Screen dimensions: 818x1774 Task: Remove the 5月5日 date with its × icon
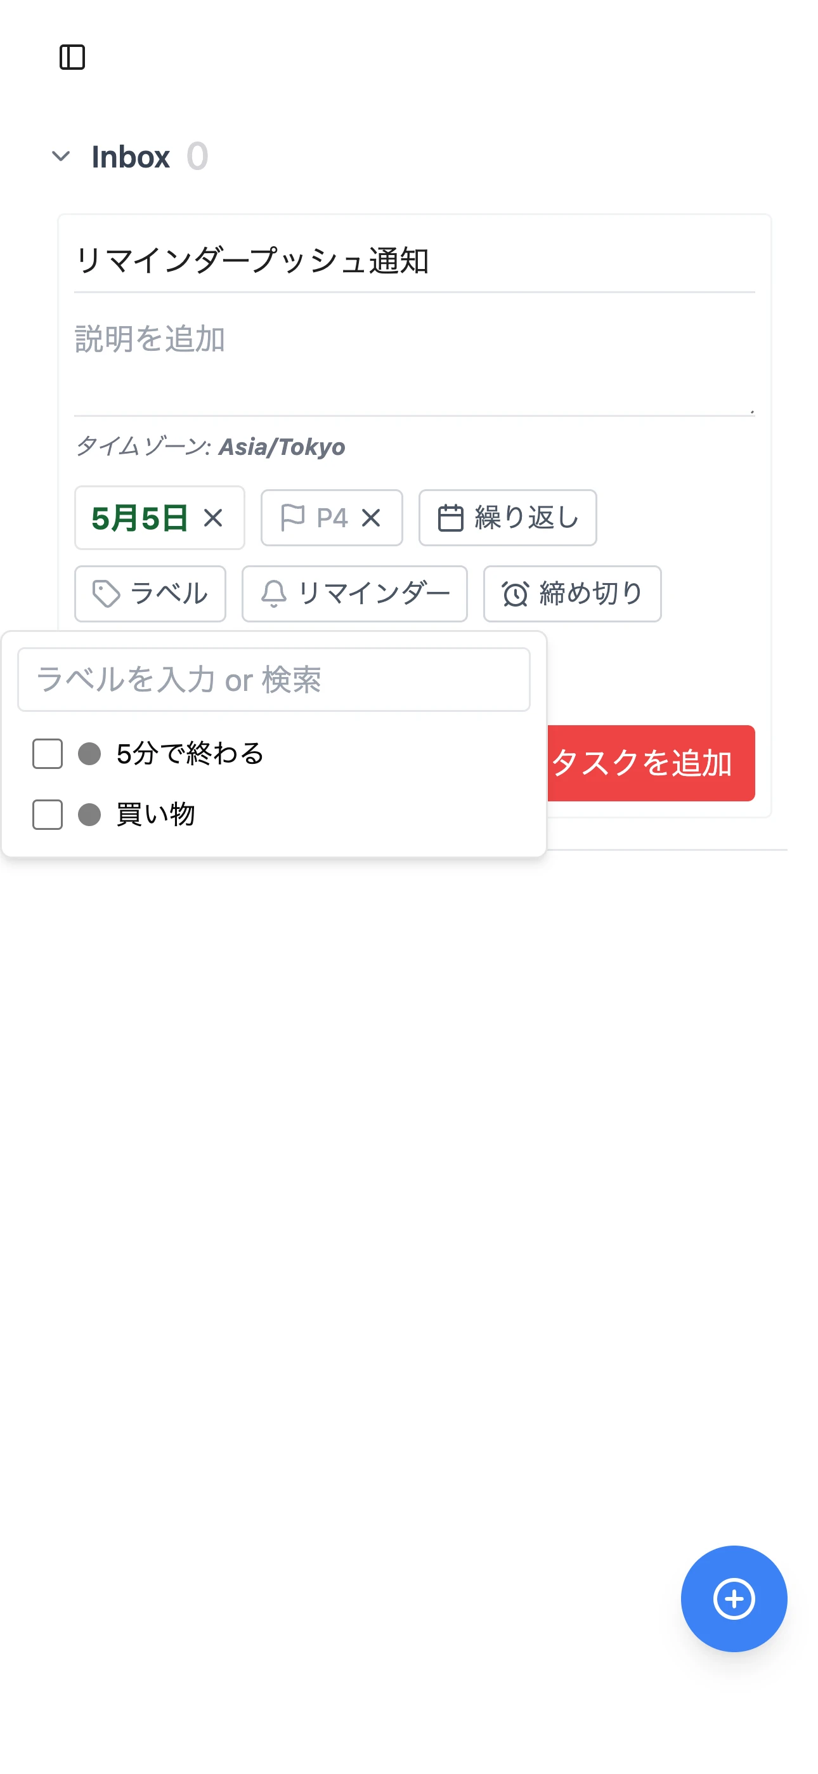(x=214, y=518)
